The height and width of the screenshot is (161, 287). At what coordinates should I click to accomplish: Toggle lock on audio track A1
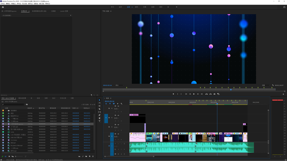(109, 146)
